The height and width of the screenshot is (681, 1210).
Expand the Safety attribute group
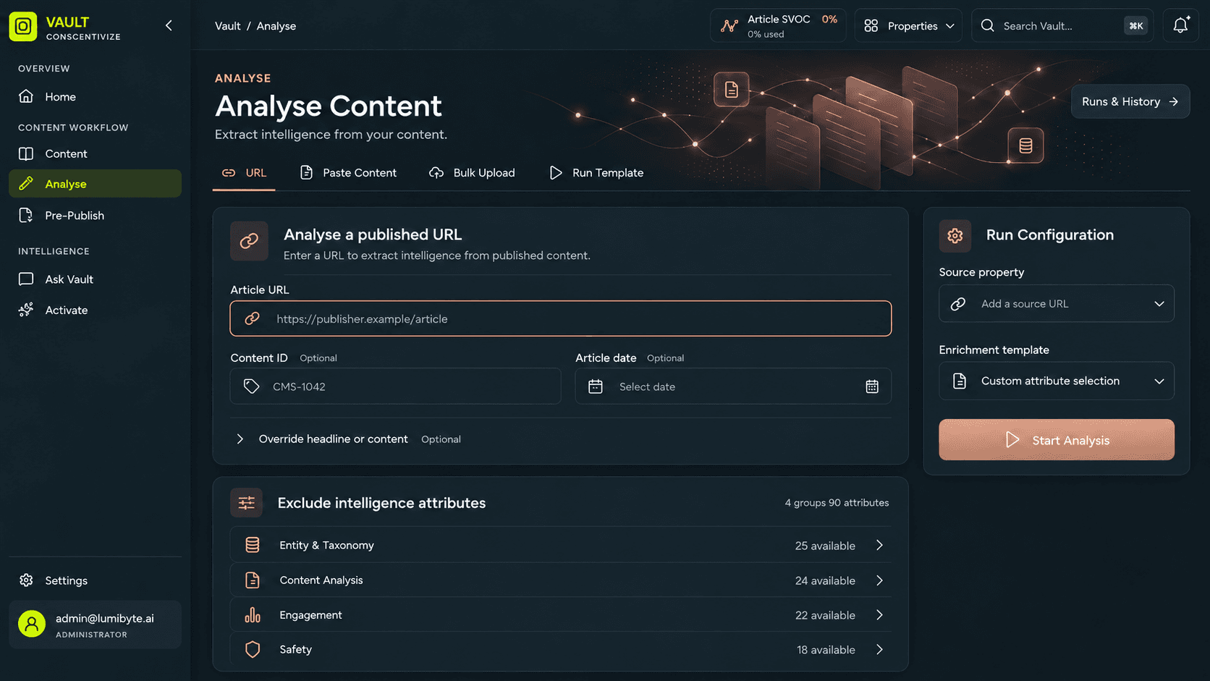click(x=561, y=649)
